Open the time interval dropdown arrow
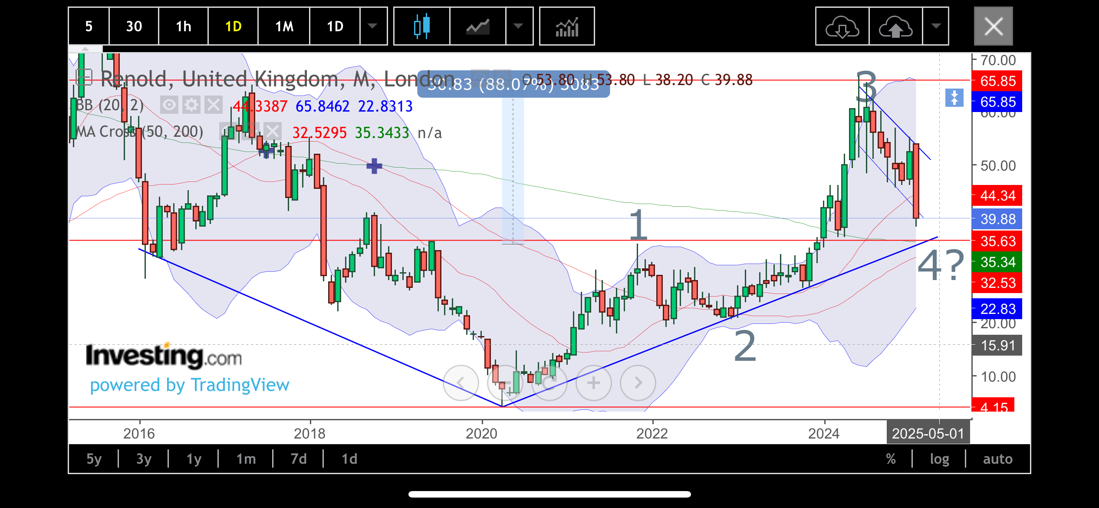The height and width of the screenshot is (508, 1099). pos(372,26)
